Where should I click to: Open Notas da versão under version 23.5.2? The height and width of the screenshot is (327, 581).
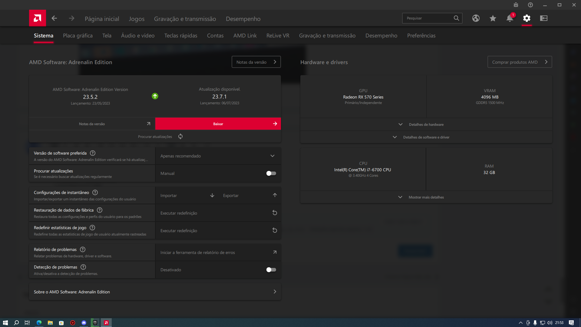point(92,124)
